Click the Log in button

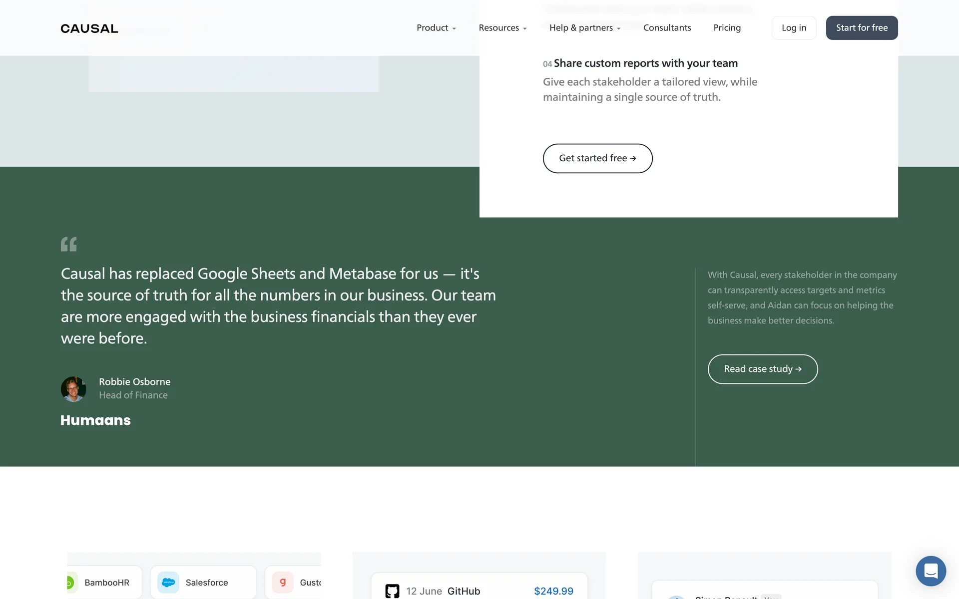tap(794, 28)
